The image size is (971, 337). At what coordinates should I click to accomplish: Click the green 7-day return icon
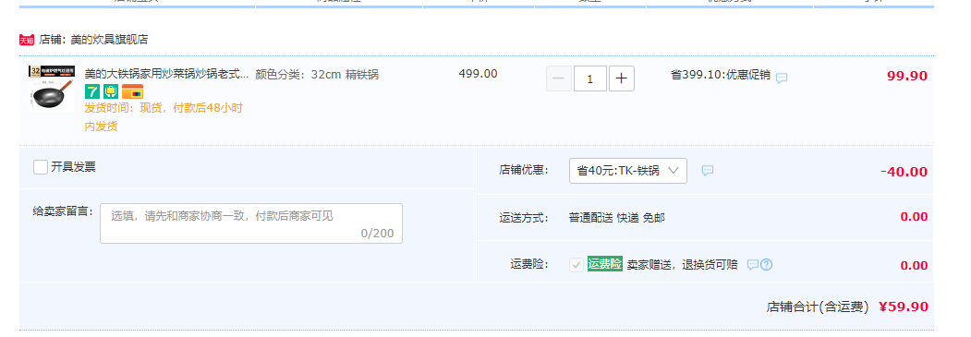tap(92, 91)
